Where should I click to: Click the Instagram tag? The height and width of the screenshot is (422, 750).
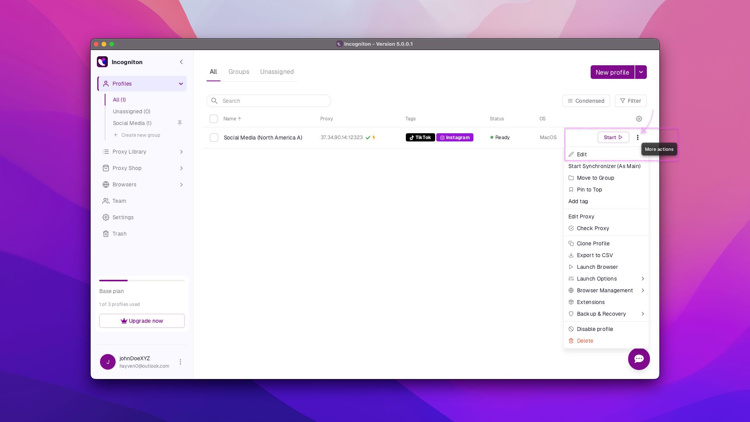455,138
